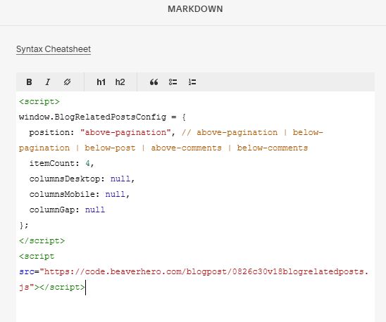Click the columnsDesktop null value
The width and height of the screenshot is (386, 322).
click(x=120, y=179)
